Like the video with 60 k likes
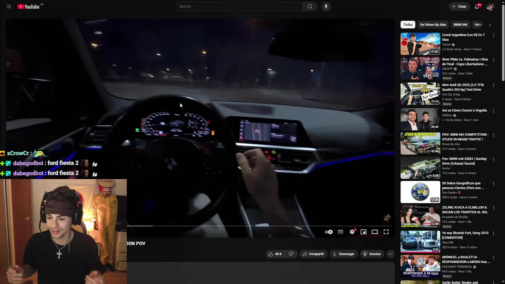This screenshot has height=284, width=505. tap(275, 254)
